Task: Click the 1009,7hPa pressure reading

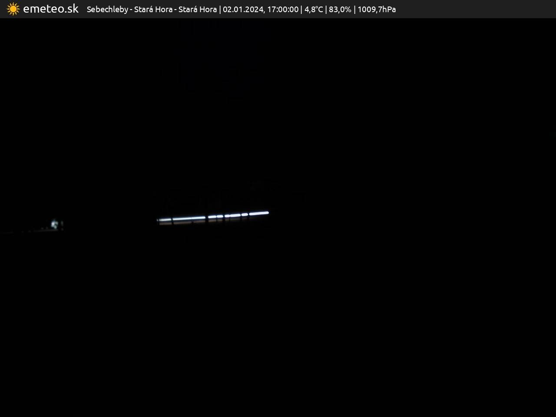Action: point(377,10)
